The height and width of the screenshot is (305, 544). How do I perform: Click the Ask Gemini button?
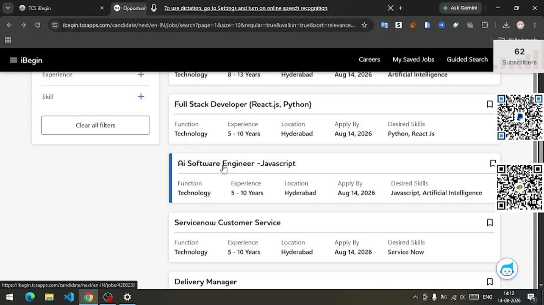tap(461, 8)
